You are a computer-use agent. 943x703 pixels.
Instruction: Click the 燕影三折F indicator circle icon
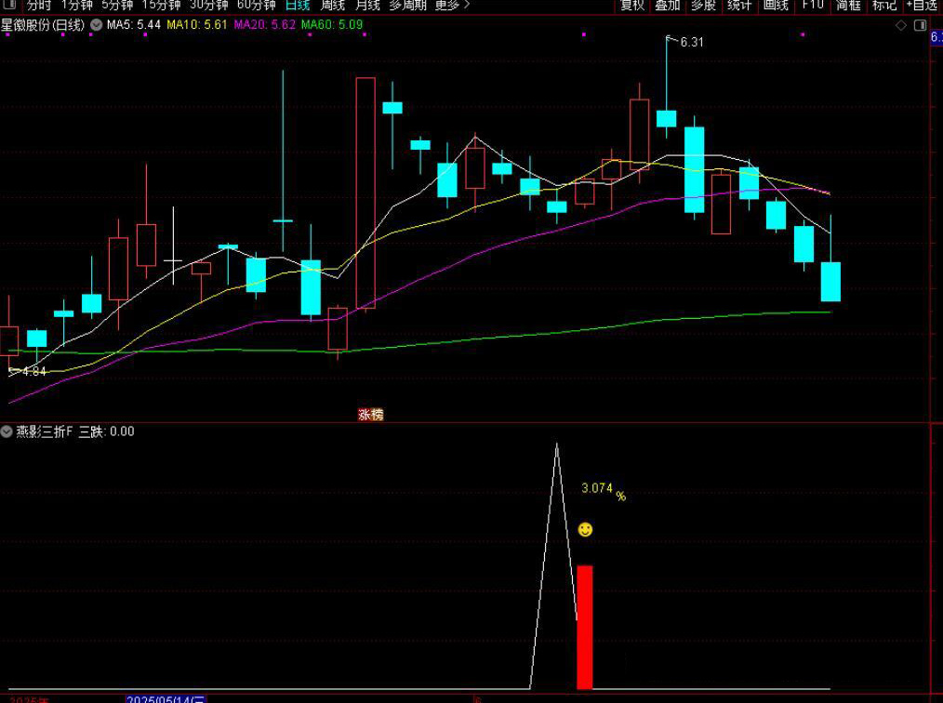[x=7, y=431]
